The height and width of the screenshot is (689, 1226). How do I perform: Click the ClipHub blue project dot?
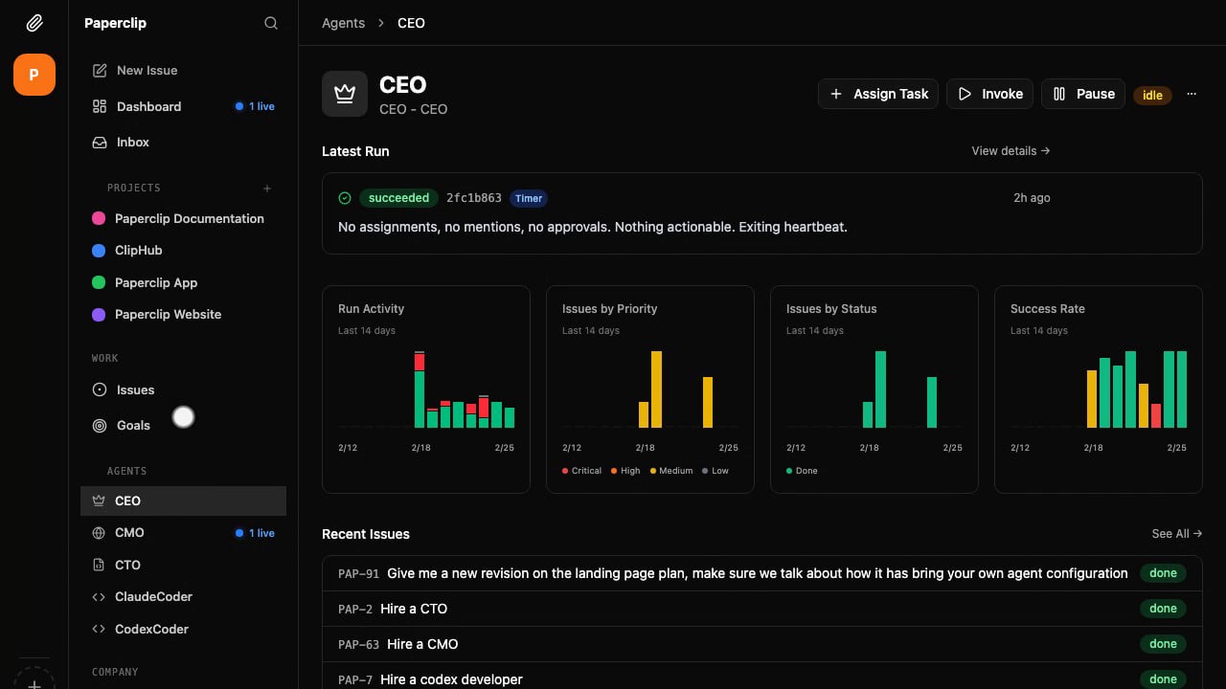click(x=99, y=251)
